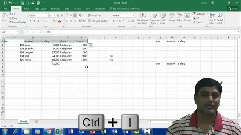The height and width of the screenshot is (135, 241).
Task: Open the Fill Color dropdown arrow
Action: [x=56, y=21]
